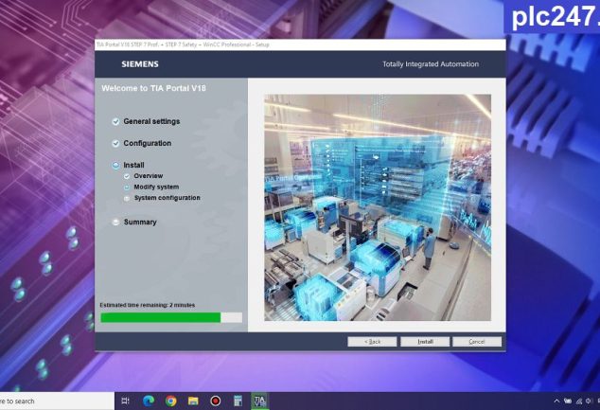This screenshot has width=600, height=410.
Task: Click the volume tray icon
Action: click(589, 401)
